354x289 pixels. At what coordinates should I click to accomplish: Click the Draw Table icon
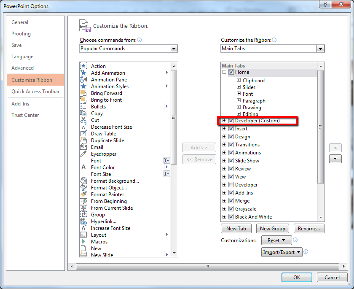pos(83,134)
